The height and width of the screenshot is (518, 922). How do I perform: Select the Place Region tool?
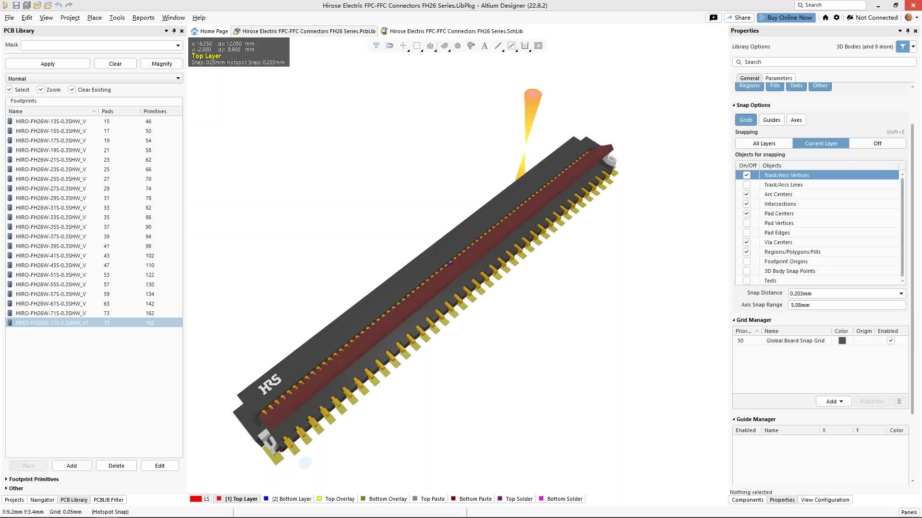click(538, 46)
